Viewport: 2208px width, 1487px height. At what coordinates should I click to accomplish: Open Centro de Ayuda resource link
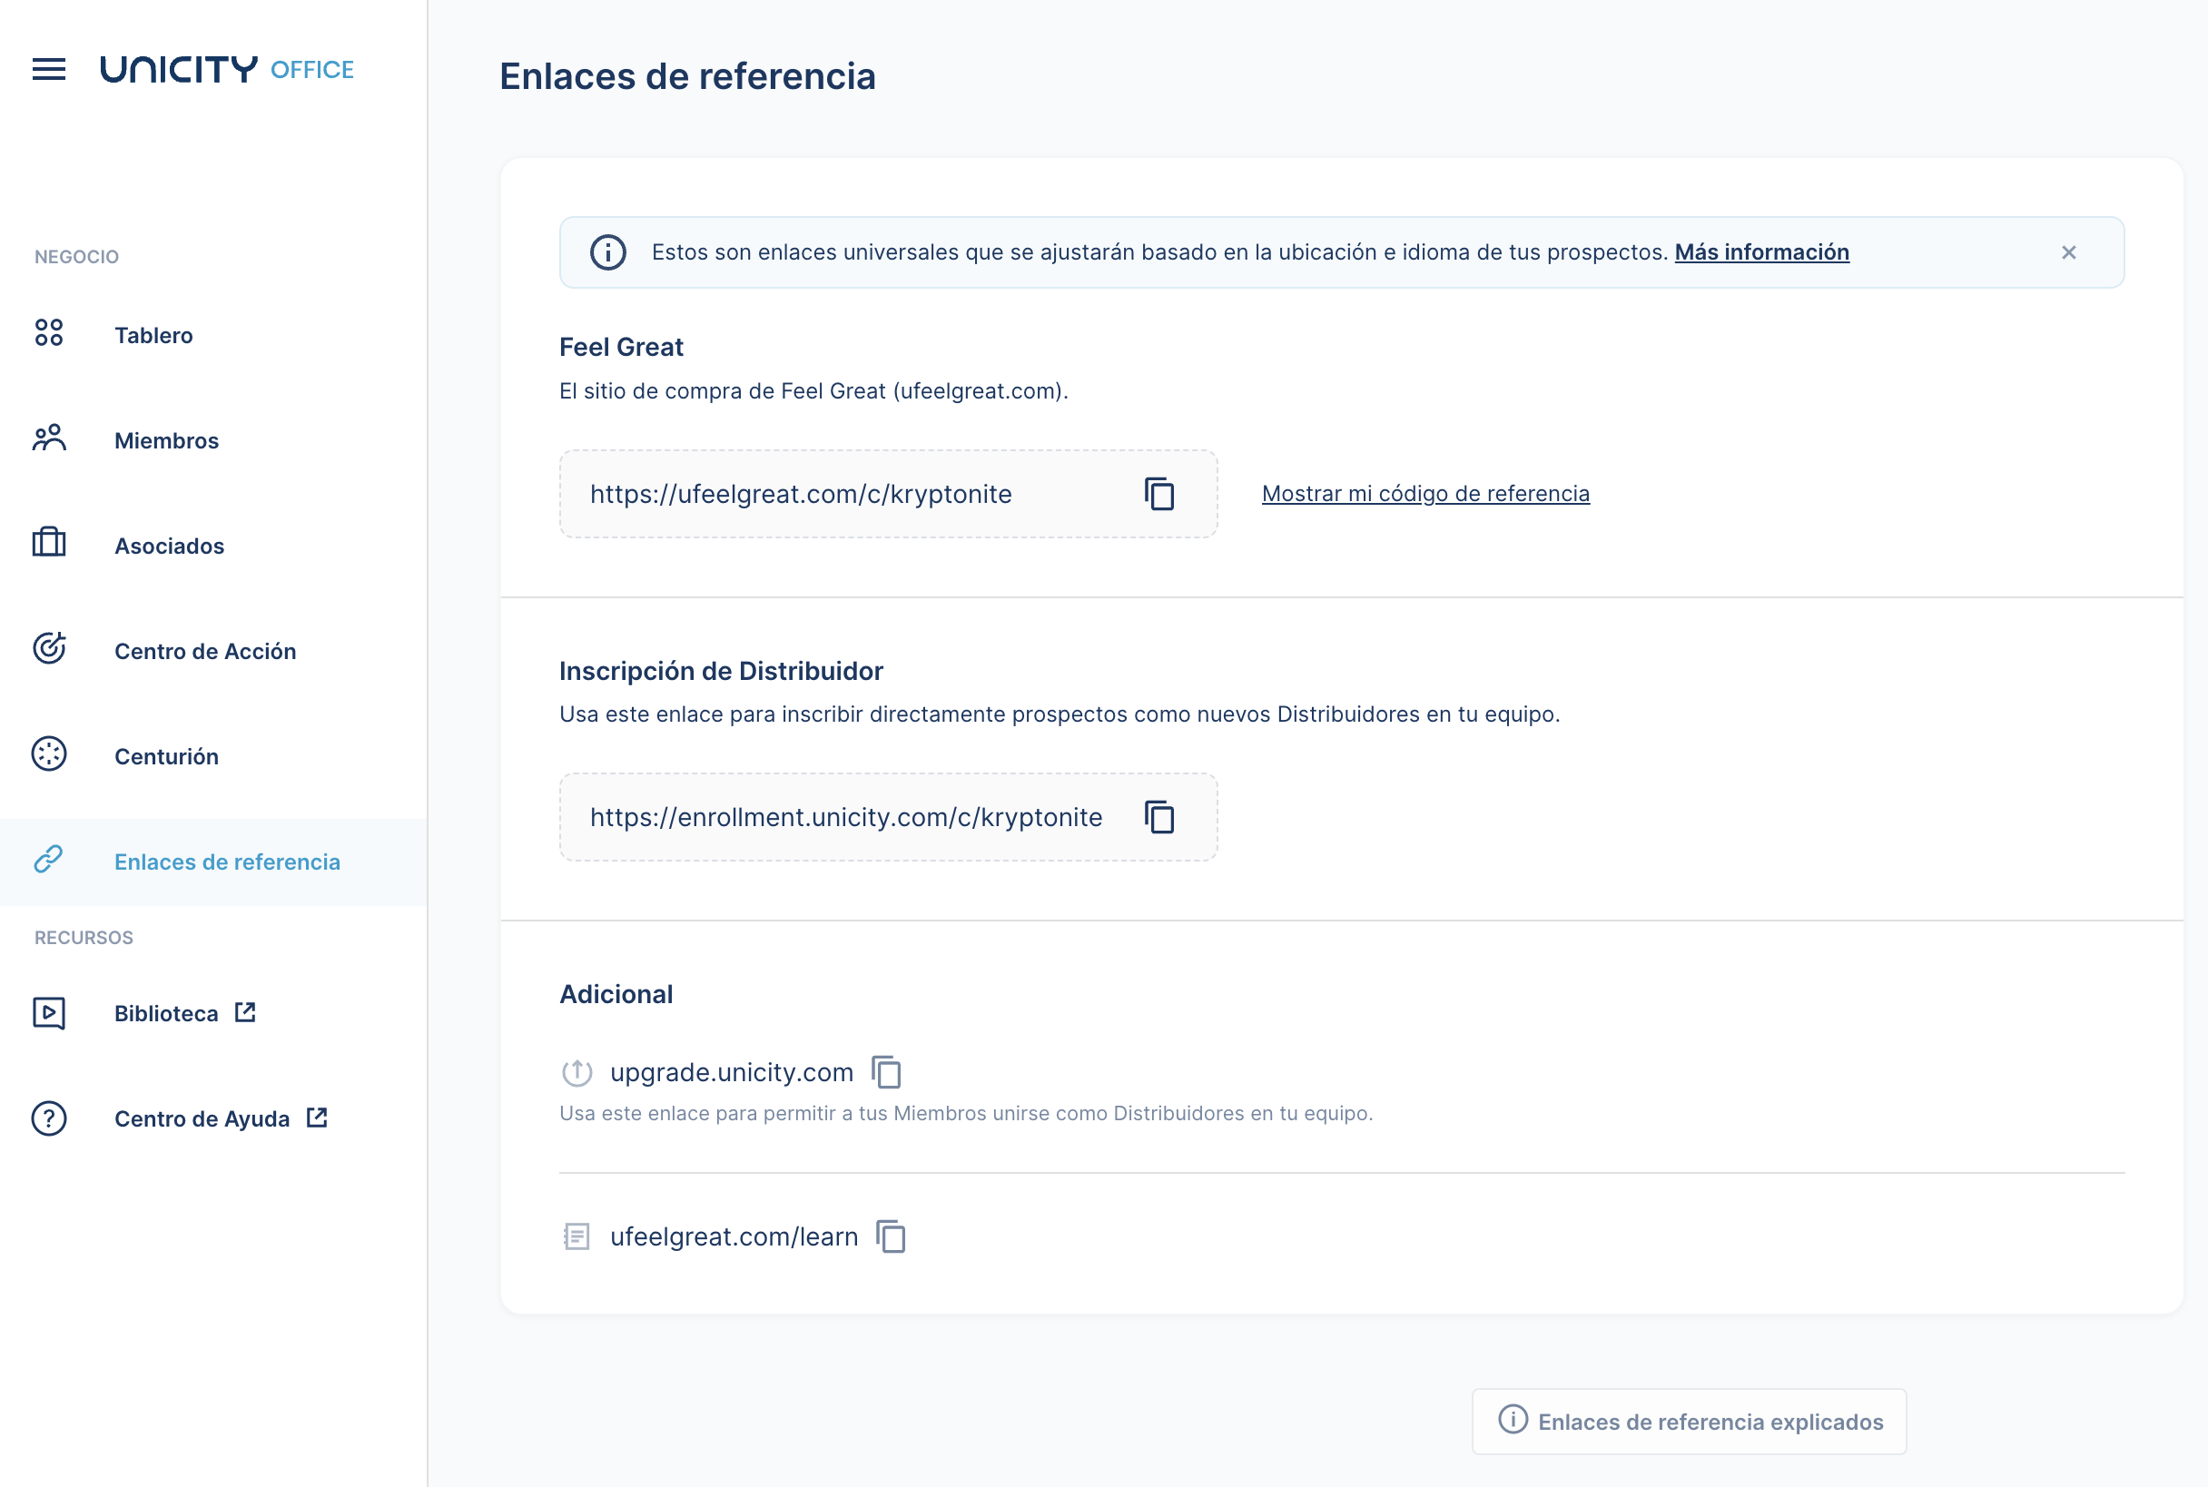click(213, 1118)
